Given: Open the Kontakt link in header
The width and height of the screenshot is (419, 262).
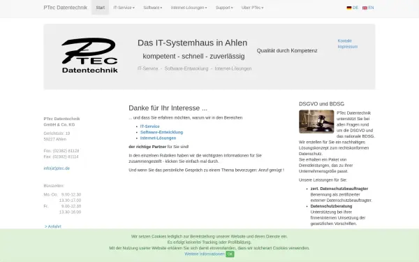Looking at the screenshot, I should (x=344, y=41).
